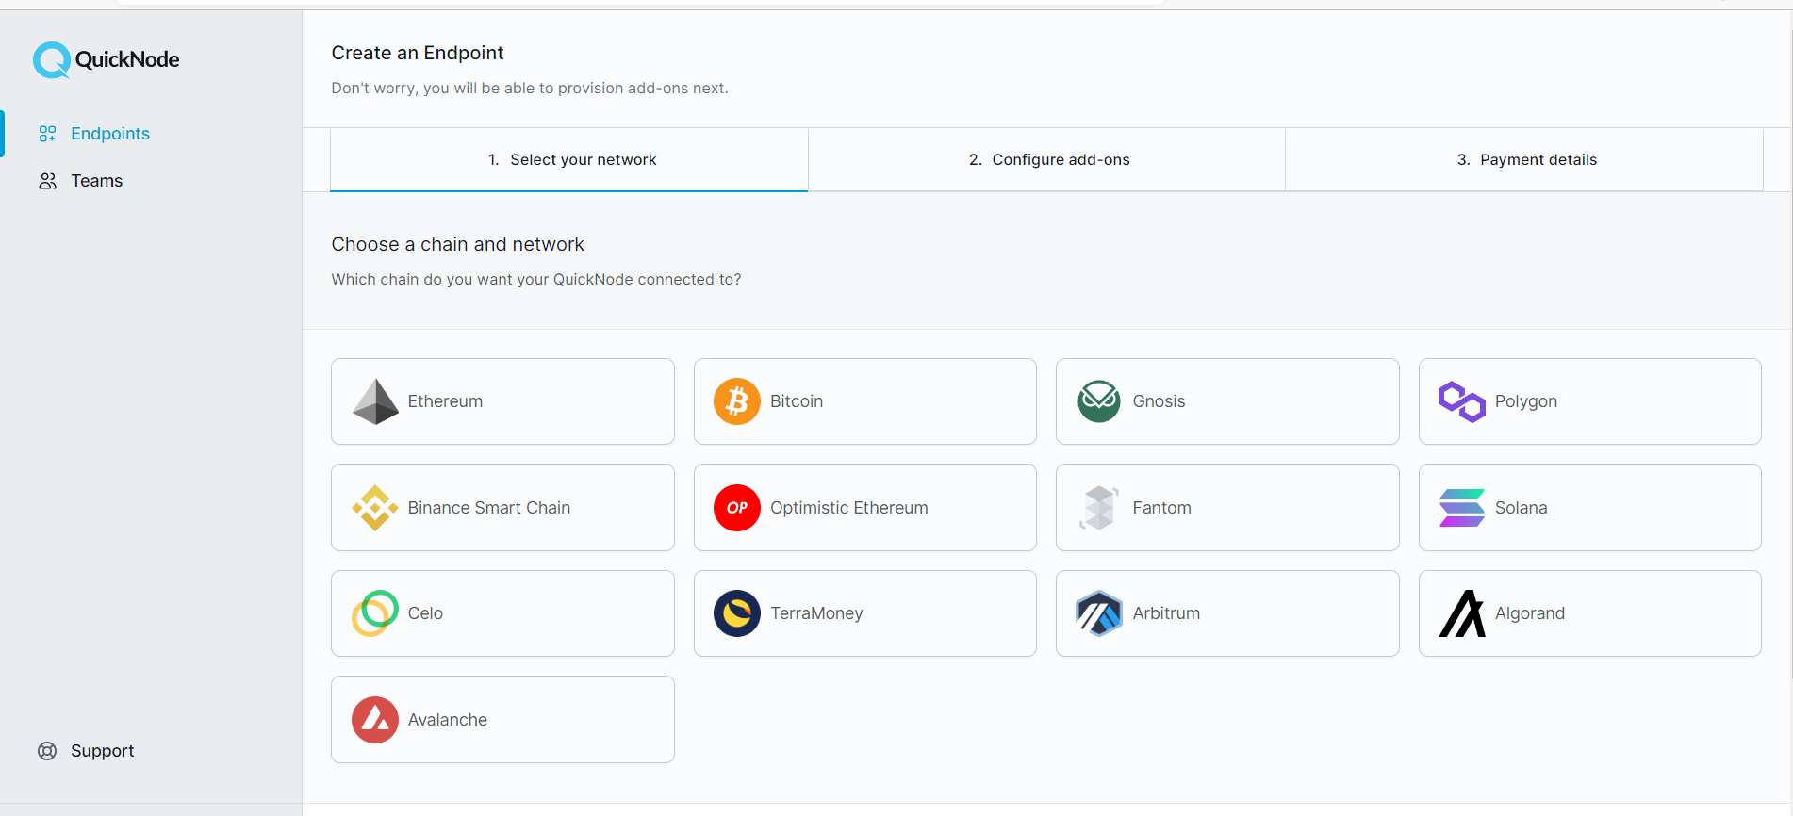The height and width of the screenshot is (816, 1793).
Task: Click the Support lifebuoy icon
Action: point(47,751)
